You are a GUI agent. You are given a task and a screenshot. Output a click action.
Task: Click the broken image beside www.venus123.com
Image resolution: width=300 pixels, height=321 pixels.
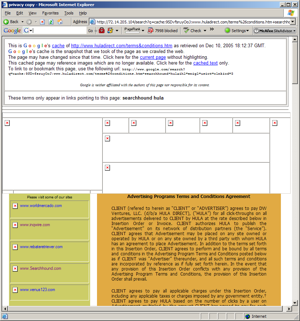15,290
